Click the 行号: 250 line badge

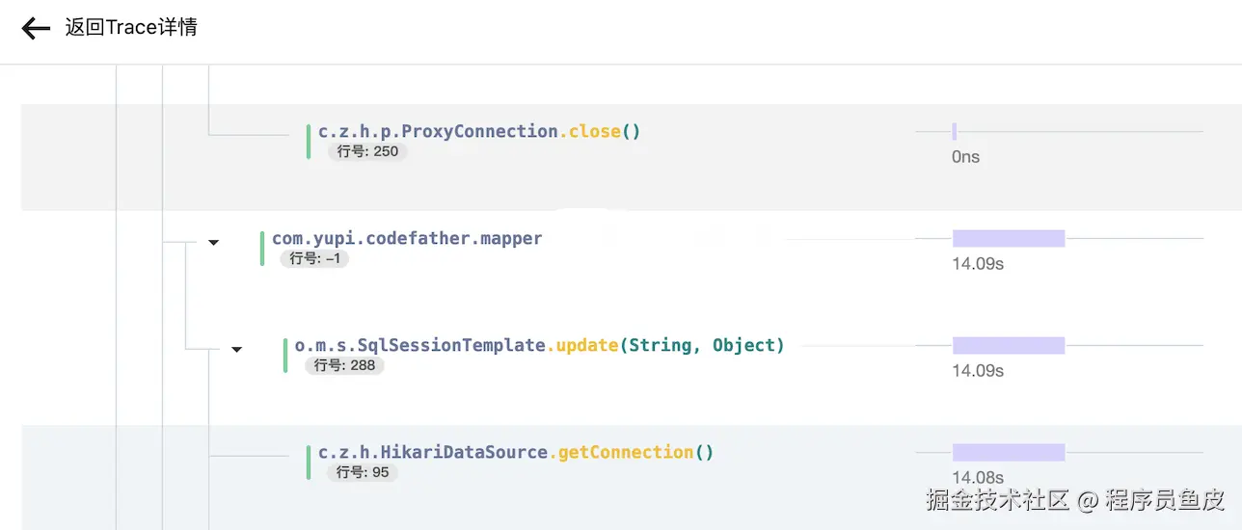(x=367, y=151)
